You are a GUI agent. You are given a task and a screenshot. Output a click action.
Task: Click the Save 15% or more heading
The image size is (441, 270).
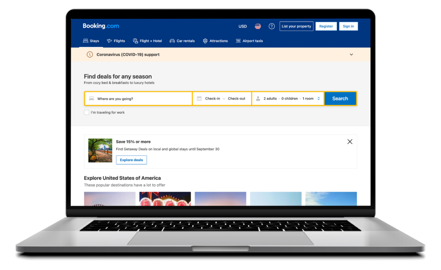click(x=133, y=142)
